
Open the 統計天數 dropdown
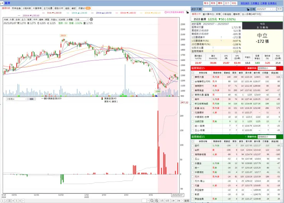tap(207, 9)
